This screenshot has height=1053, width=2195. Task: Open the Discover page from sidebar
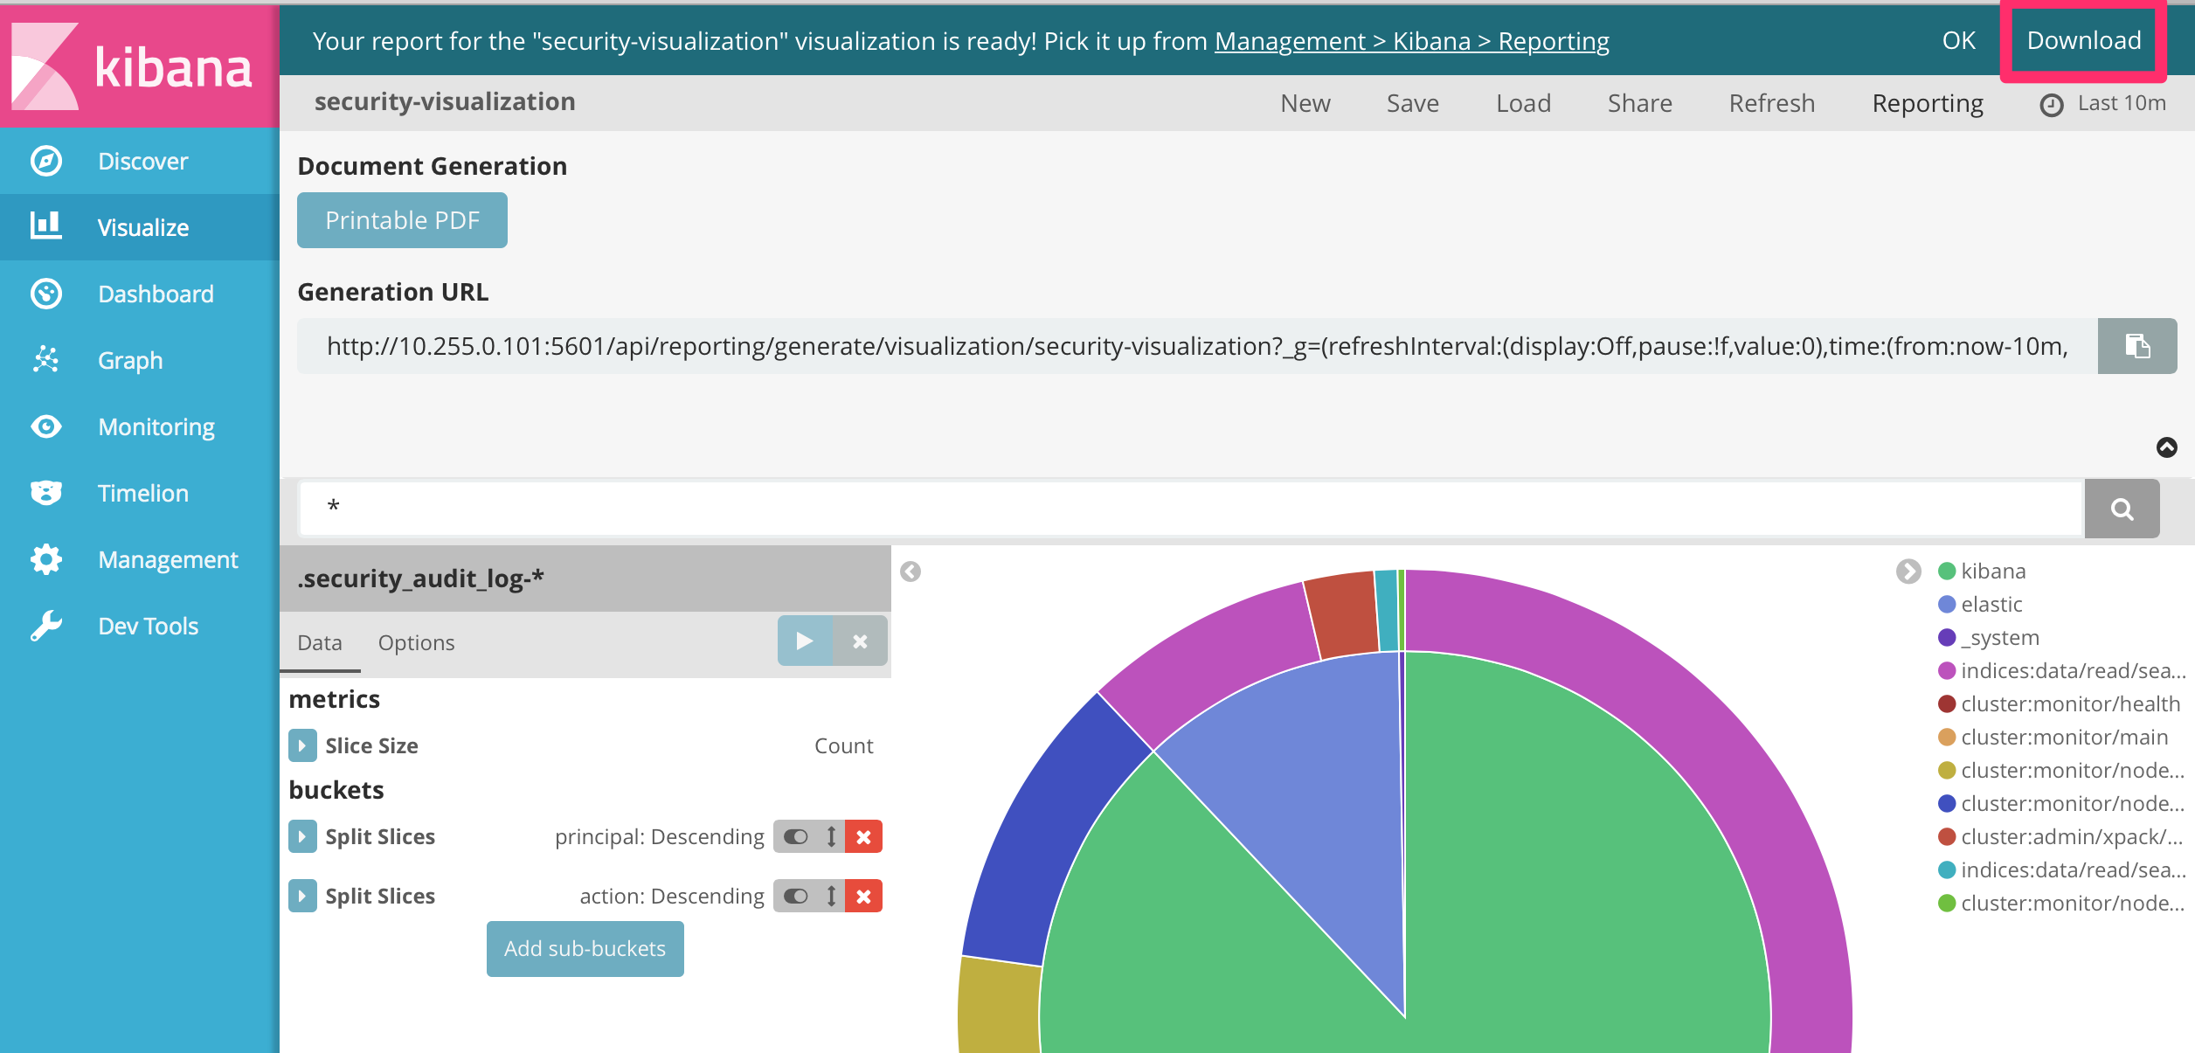tap(142, 161)
